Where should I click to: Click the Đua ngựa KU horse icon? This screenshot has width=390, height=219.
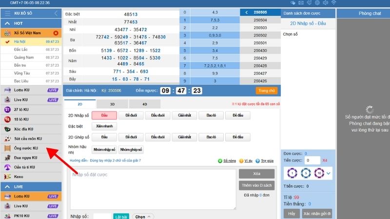(7, 158)
